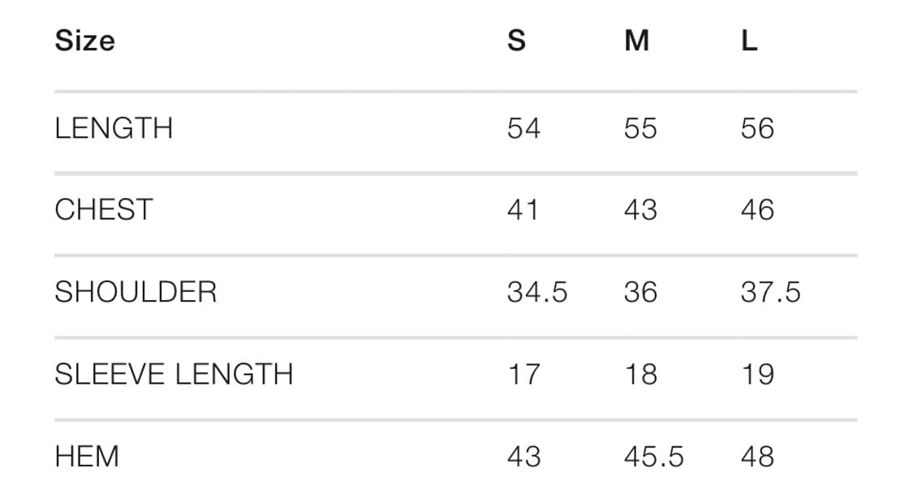Click the shoulder value 34.5 for S

click(x=537, y=292)
